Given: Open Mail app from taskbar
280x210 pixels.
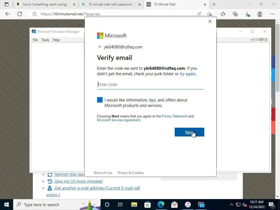Looking at the screenshot, I should [174, 205].
